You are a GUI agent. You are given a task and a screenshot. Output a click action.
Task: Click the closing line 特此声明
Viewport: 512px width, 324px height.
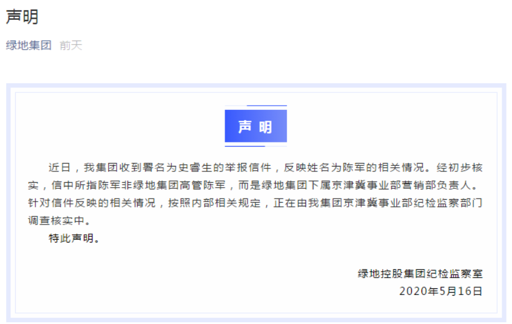click(71, 238)
